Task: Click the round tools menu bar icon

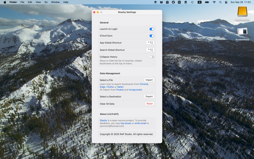Action: click(173, 2)
